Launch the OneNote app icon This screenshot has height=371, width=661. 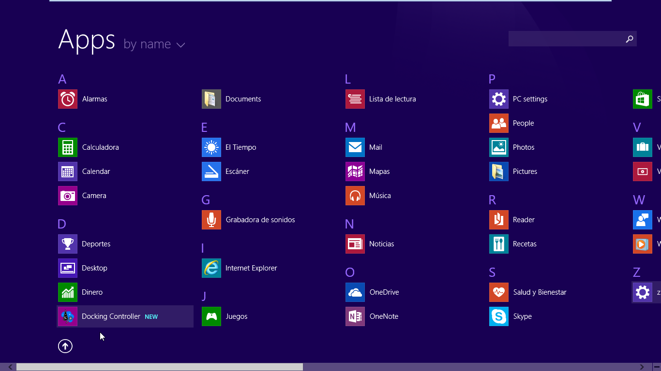(355, 316)
